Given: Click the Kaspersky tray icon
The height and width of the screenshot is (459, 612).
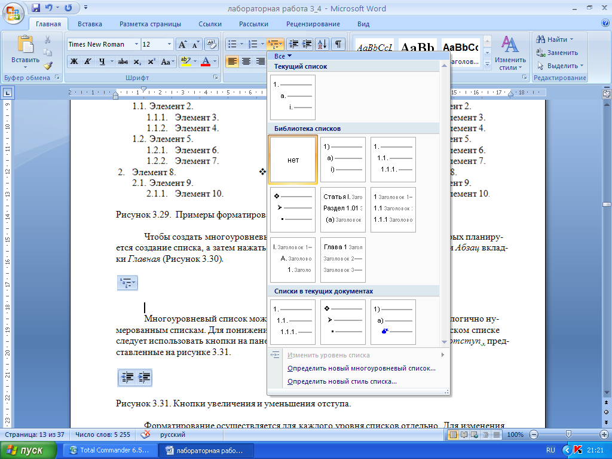Looking at the screenshot, I should [x=578, y=450].
